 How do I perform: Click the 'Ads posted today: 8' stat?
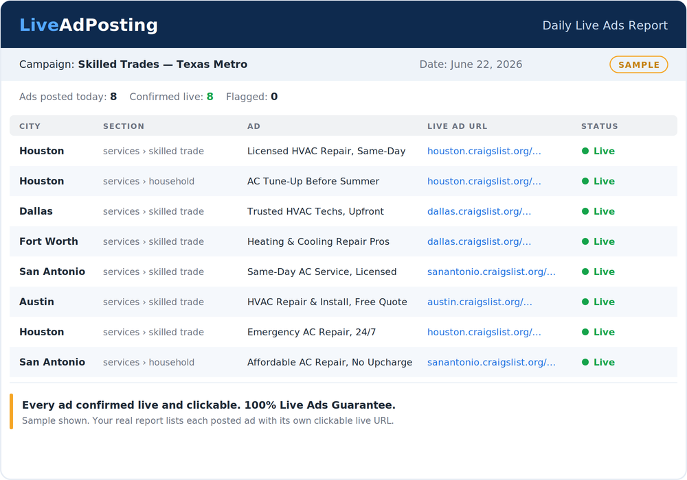tap(68, 97)
